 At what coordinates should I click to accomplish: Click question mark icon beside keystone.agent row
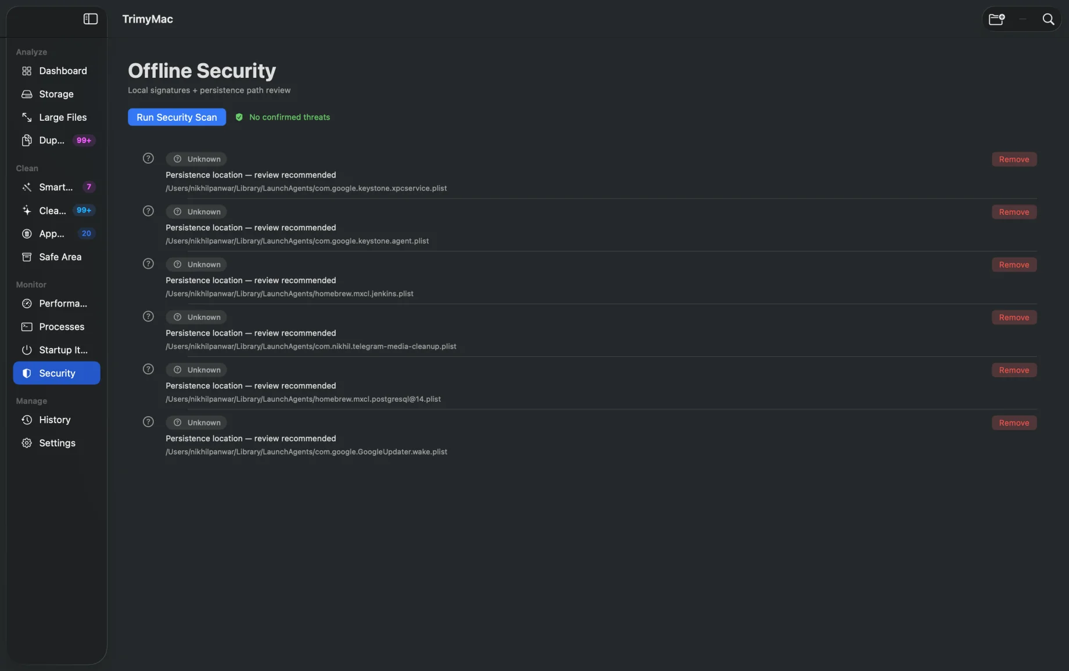pos(148,211)
